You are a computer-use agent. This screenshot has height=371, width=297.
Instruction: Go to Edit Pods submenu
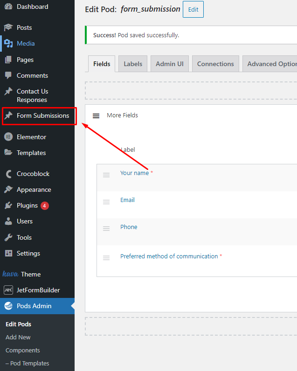coord(19,324)
